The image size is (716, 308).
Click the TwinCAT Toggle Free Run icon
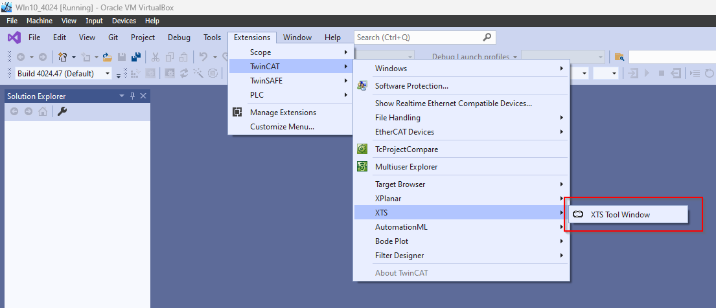pos(213,73)
